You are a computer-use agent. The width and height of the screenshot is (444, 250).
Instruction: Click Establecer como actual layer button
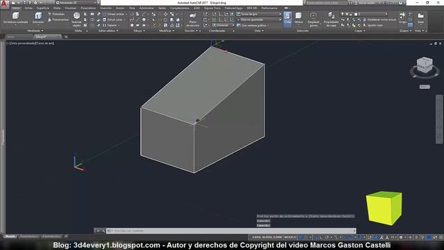tap(379, 19)
